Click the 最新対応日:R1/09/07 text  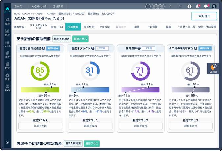point(71,14)
